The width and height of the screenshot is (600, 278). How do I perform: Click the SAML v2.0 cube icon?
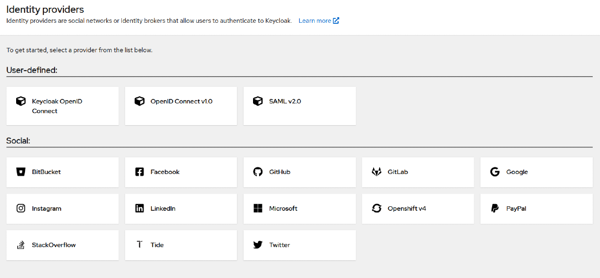point(258,101)
